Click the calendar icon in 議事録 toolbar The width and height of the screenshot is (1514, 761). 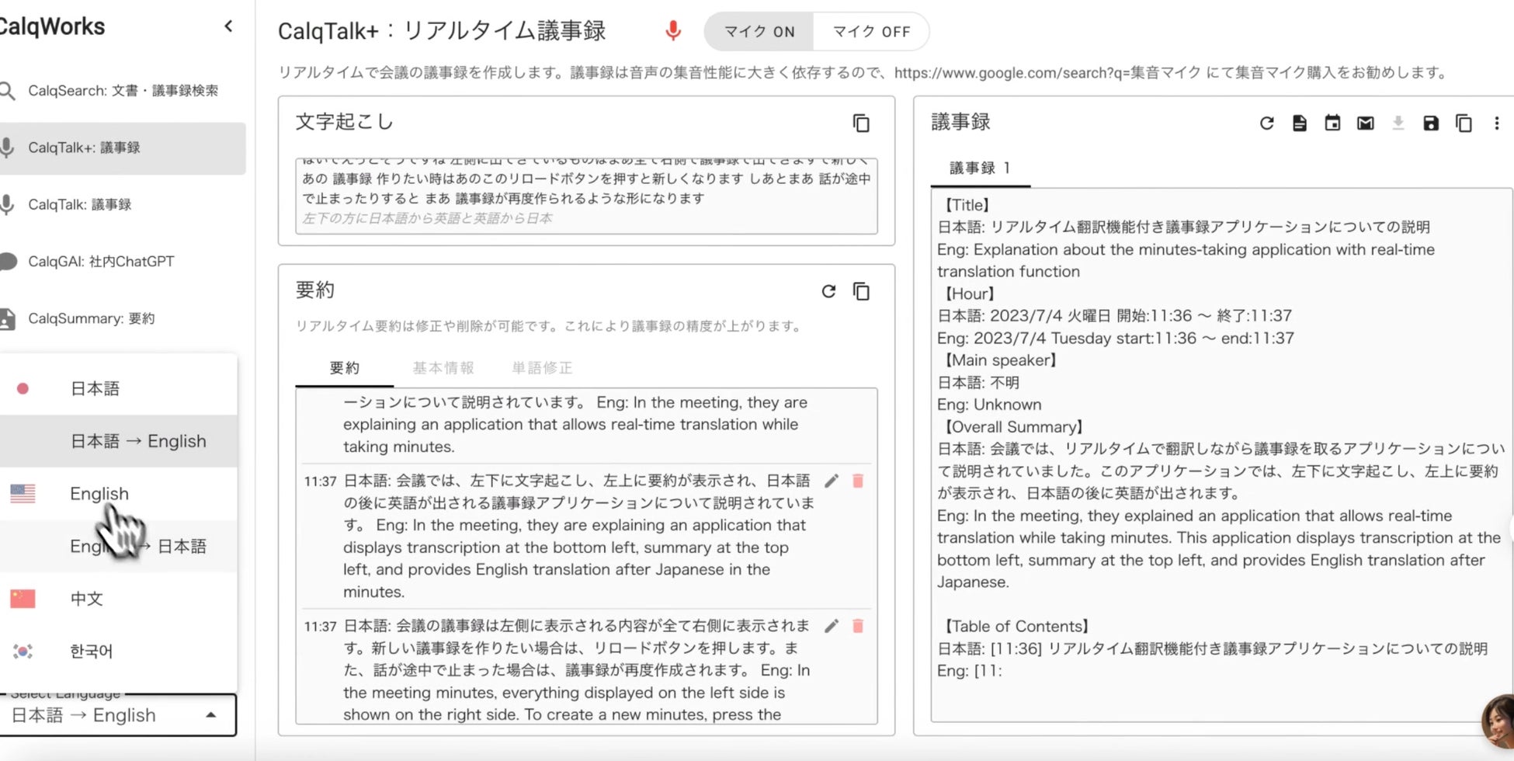click(1332, 123)
